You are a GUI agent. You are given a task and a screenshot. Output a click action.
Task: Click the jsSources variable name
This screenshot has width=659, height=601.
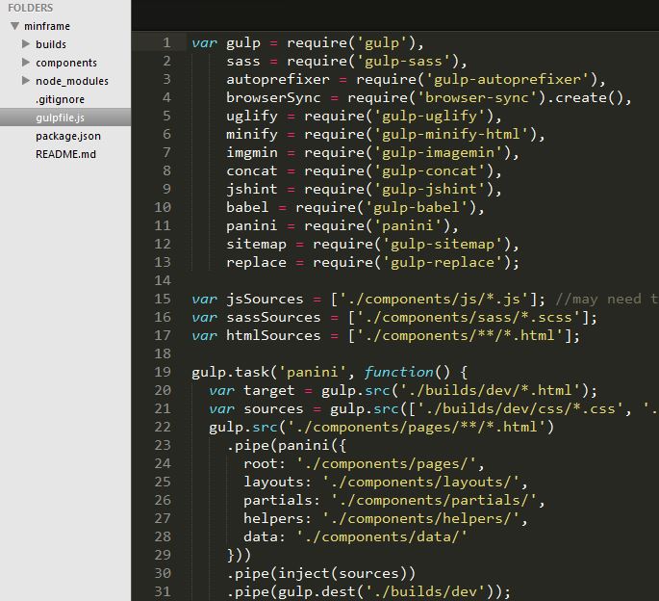pyautogui.click(x=265, y=299)
